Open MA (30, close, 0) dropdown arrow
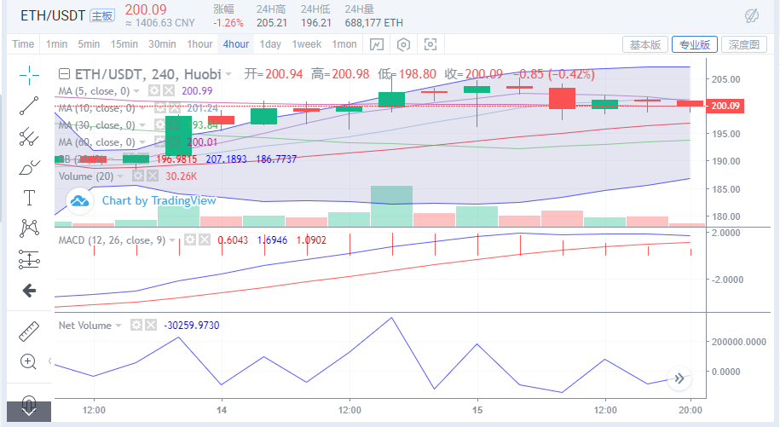 click(142, 125)
